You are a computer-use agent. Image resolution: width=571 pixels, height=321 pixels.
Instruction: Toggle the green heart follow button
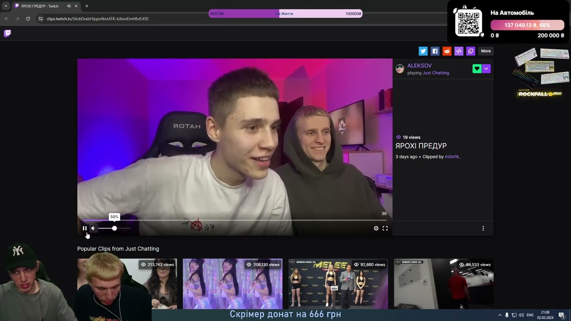477,69
